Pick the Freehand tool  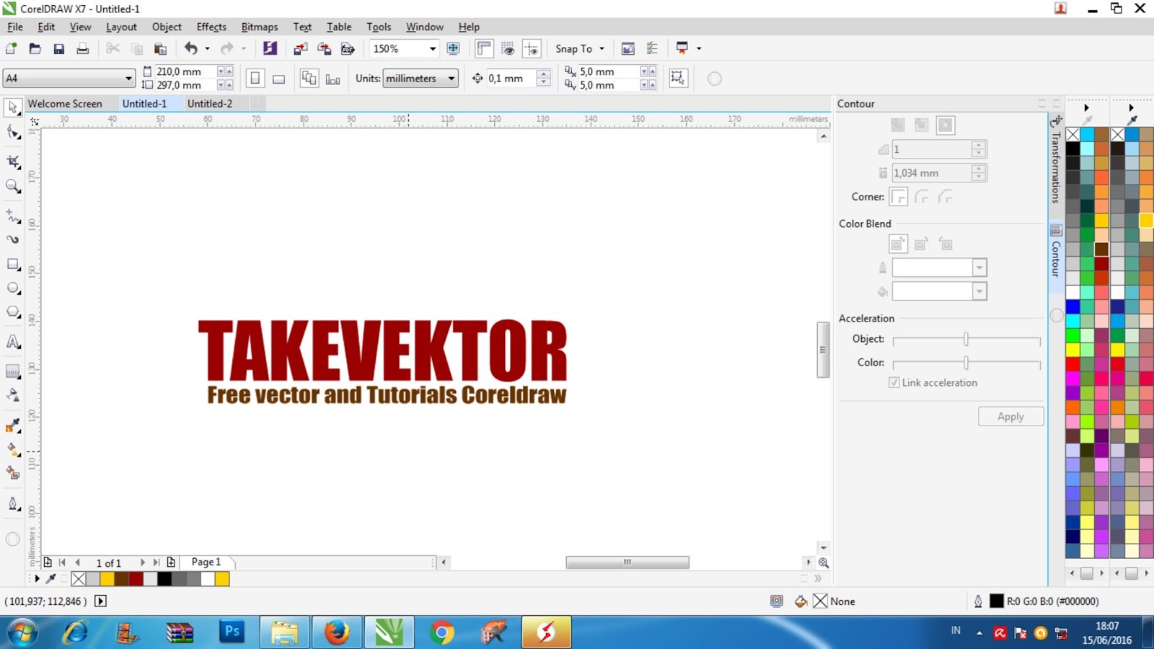coord(13,217)
